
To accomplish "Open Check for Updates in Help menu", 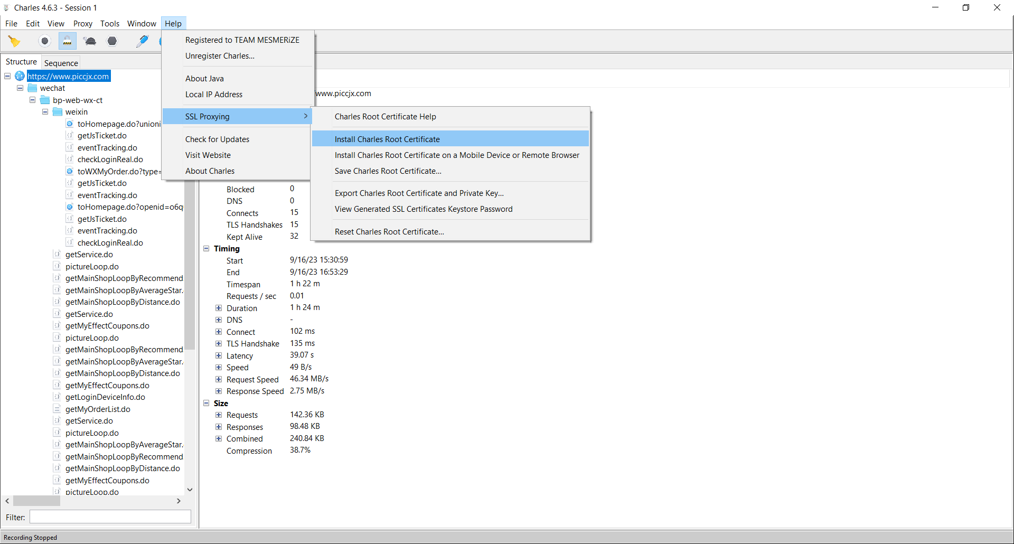I will tap(217, 139).
